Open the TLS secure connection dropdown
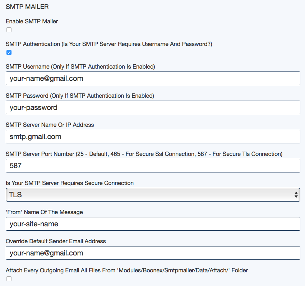The width and height of the screenshot is (305, 286). point(153,195)
